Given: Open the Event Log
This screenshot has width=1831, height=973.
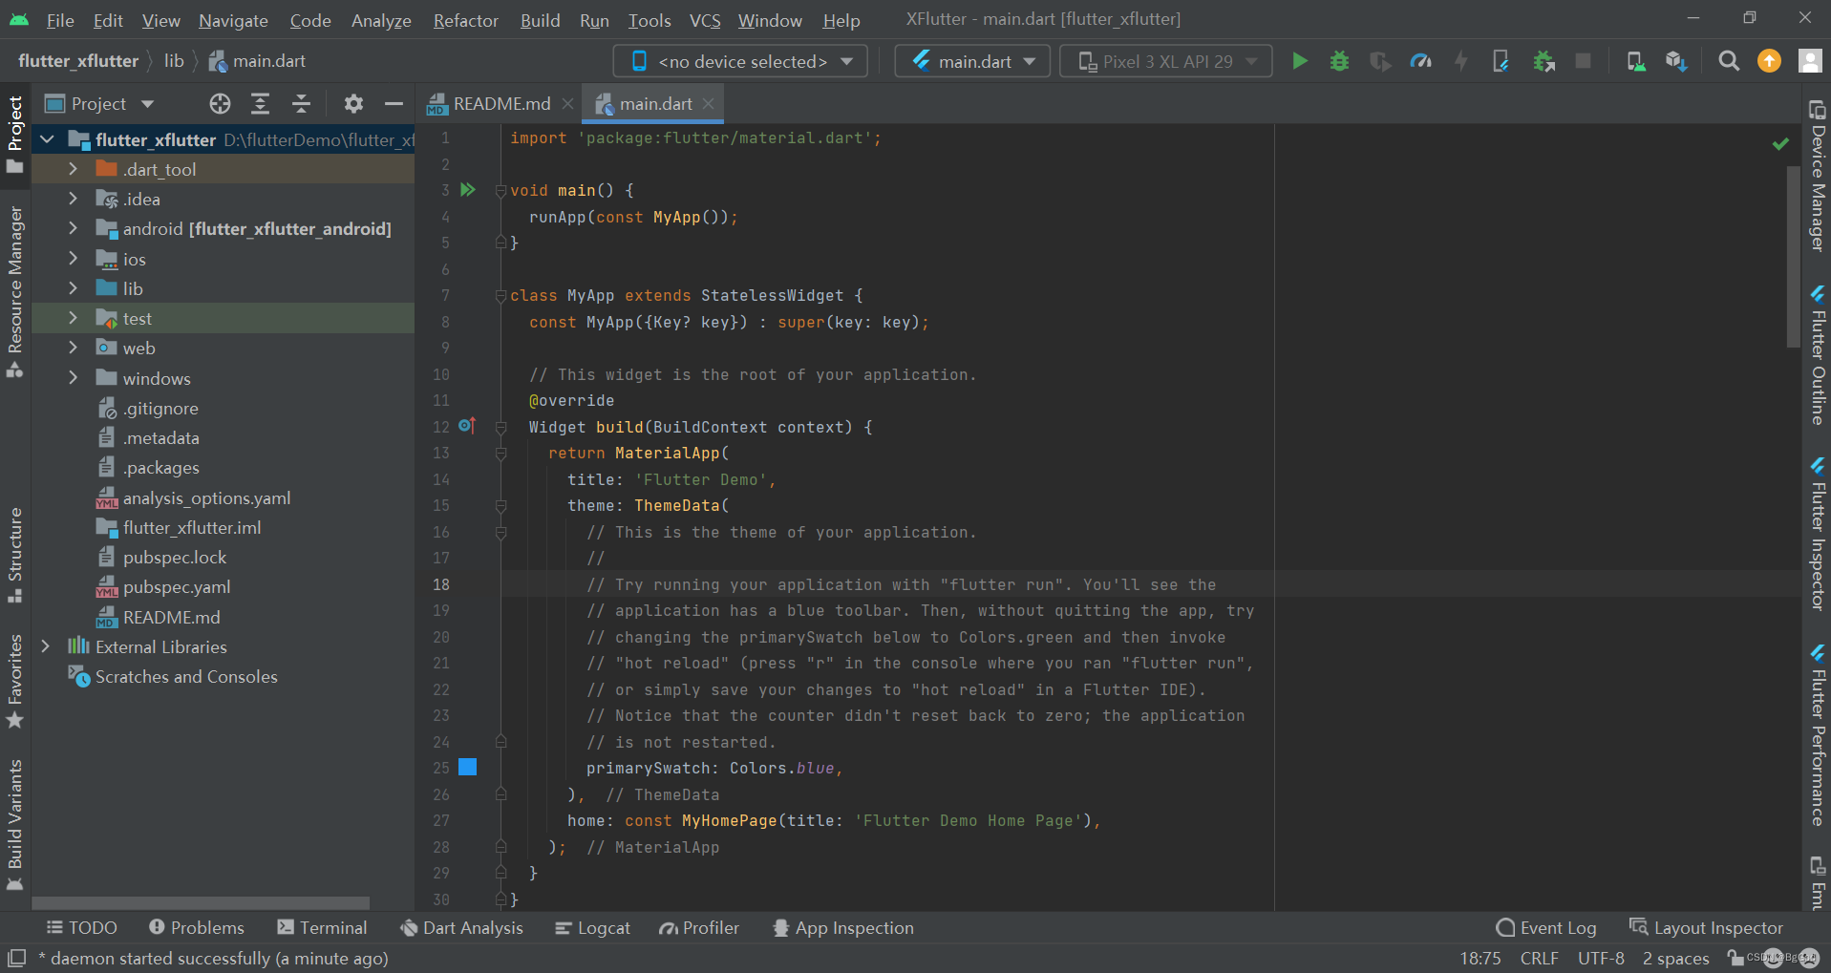Looking at the screenshot, I should (1545, 927).
